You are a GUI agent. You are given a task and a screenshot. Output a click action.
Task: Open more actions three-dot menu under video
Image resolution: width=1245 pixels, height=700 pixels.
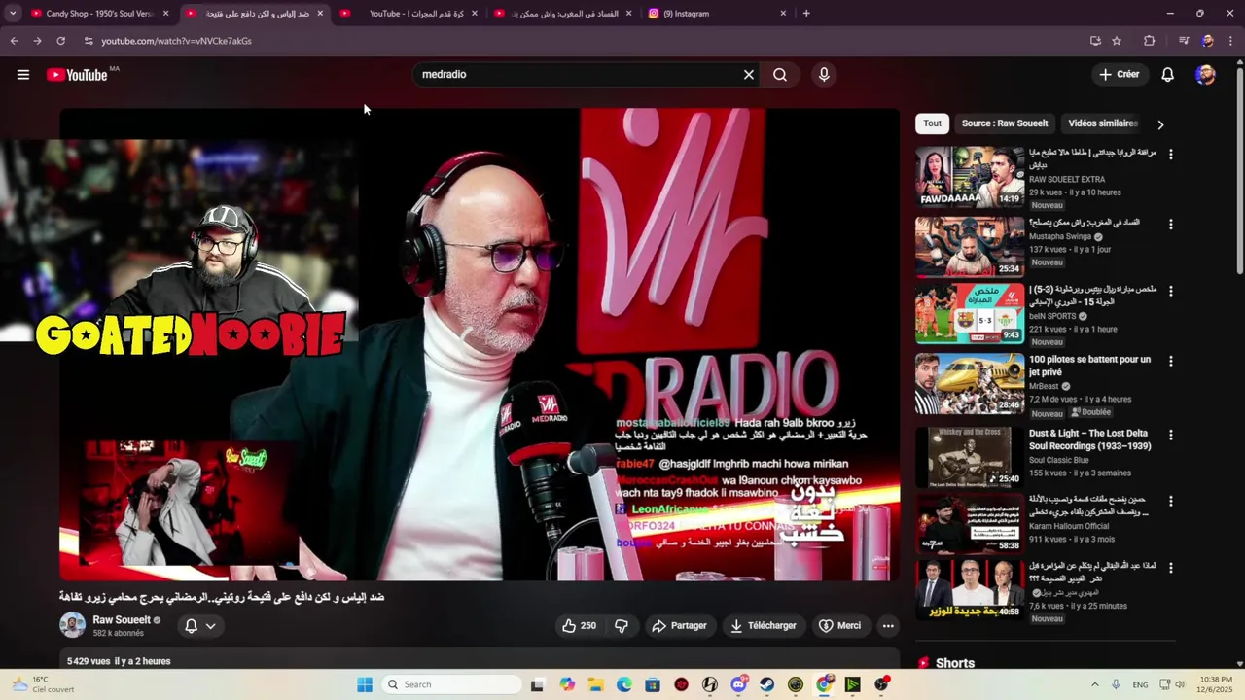[x=888, y=626]
